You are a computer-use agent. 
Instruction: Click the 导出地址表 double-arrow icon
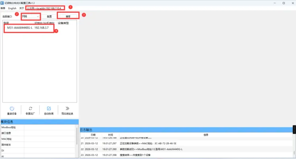tap(68, 108)
